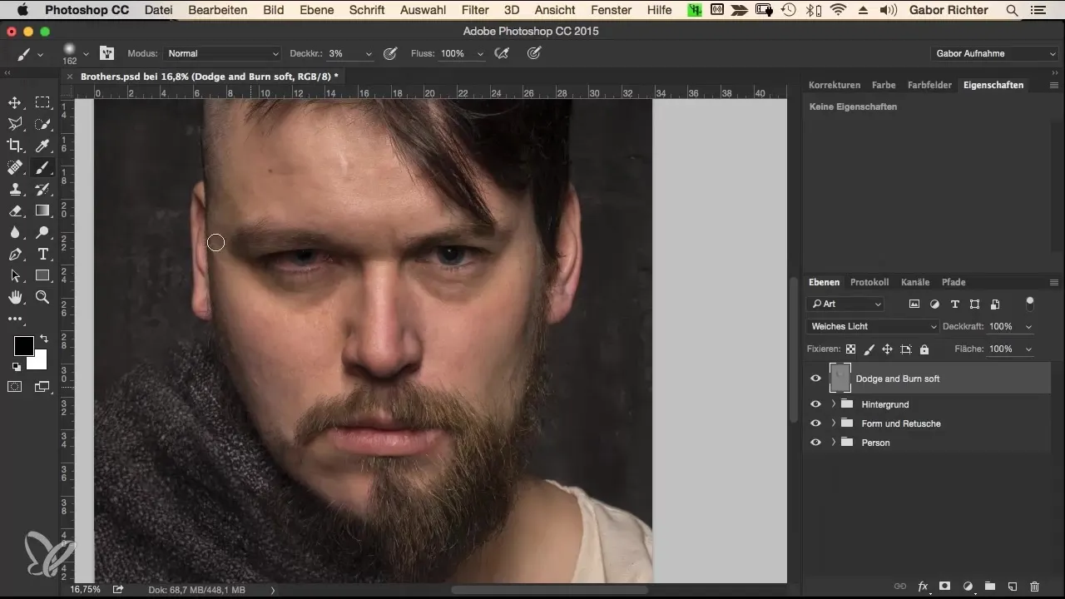The height and width of the screenshot is (599, 1065).
Task: Select the Dodge tool
Action: [42, 232]
